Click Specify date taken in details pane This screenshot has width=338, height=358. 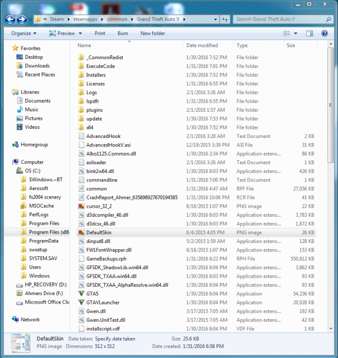[x=115, y=338]
